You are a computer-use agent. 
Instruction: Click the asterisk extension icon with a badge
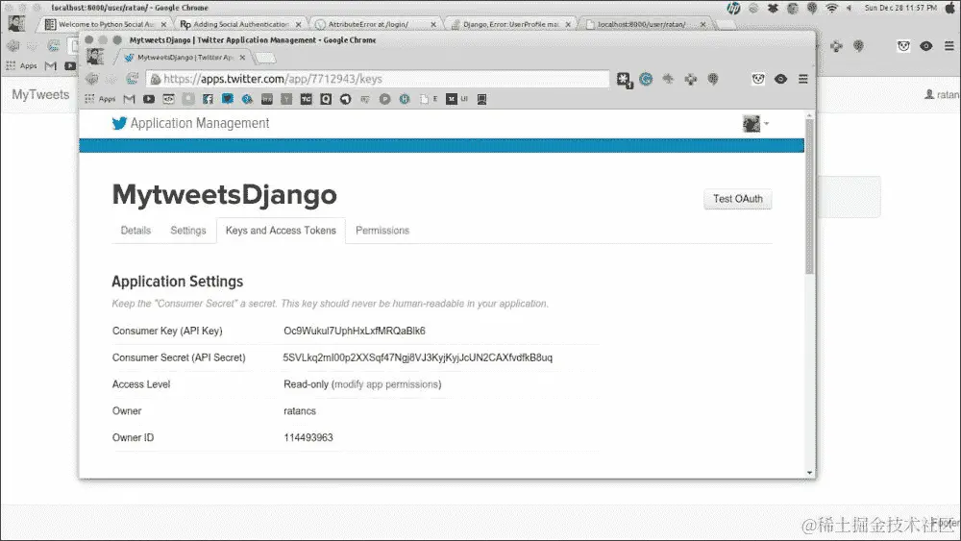click(624, 80)
